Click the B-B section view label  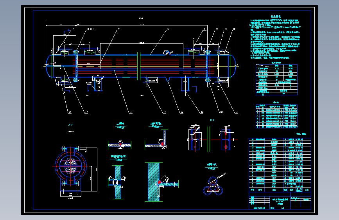[212, 120]
